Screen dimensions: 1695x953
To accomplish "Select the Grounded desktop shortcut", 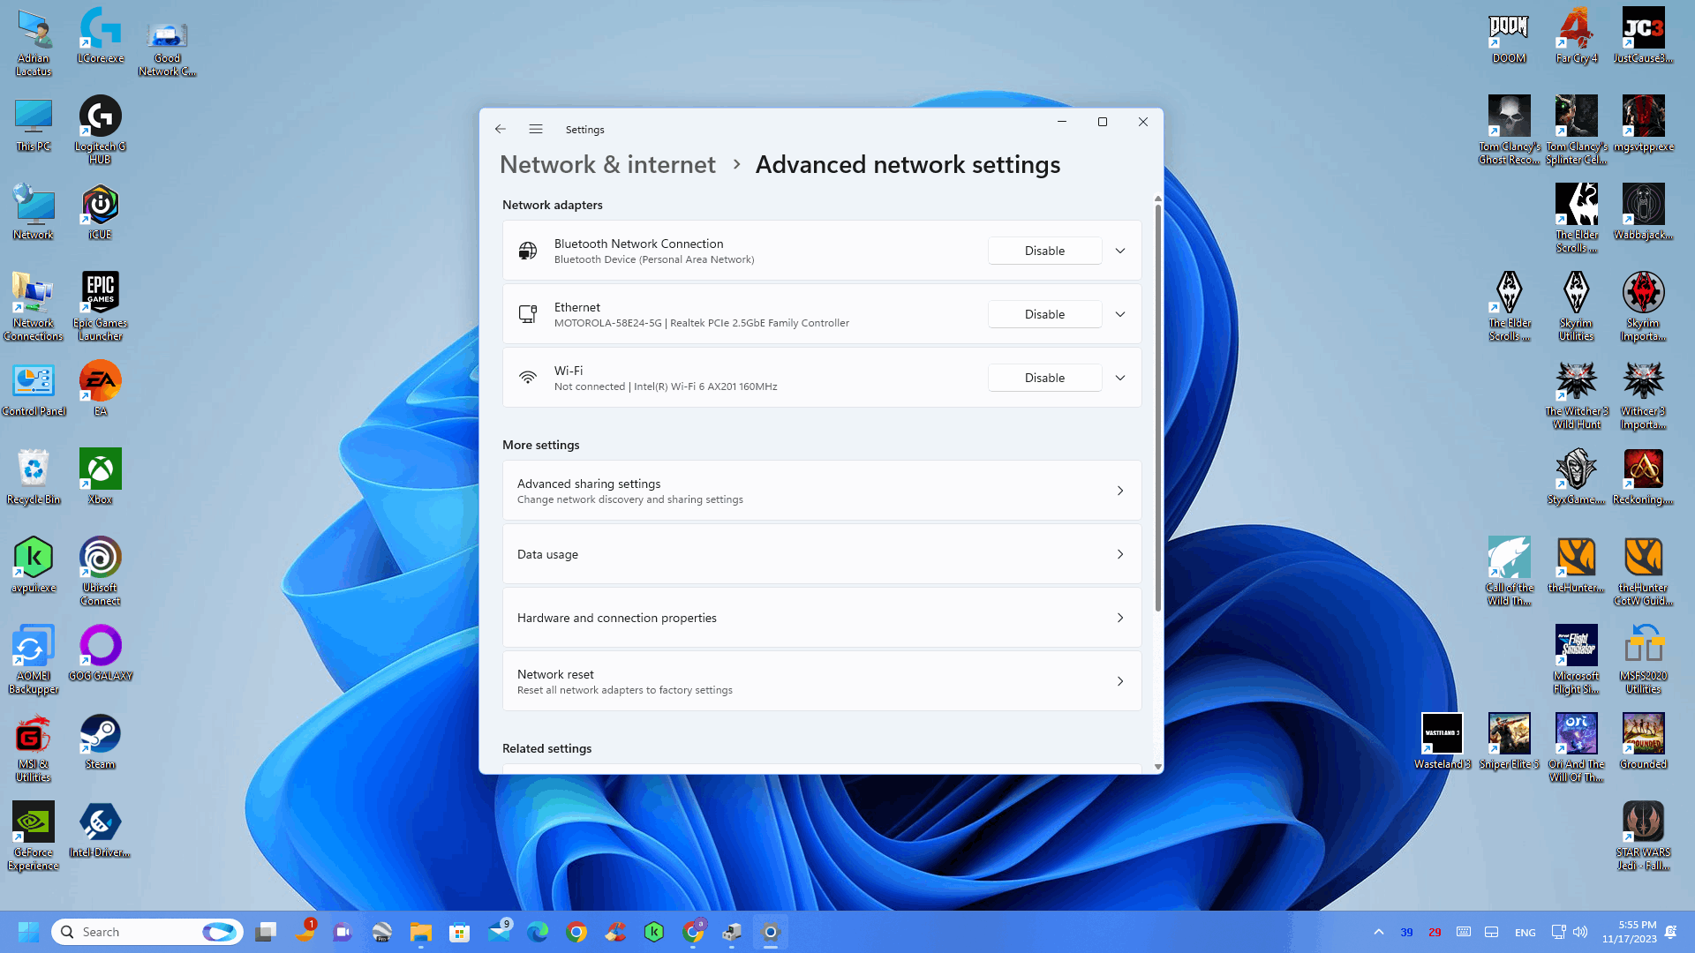I will [x=1643, y=741].
